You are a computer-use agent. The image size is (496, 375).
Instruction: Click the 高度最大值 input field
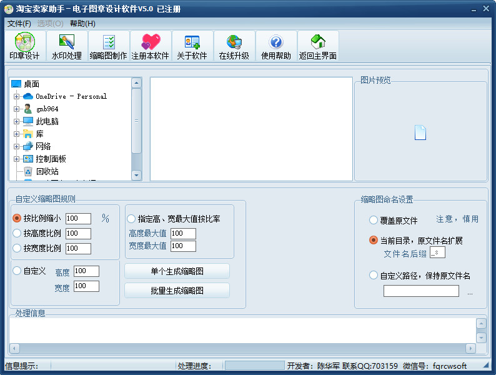[183, 234]
